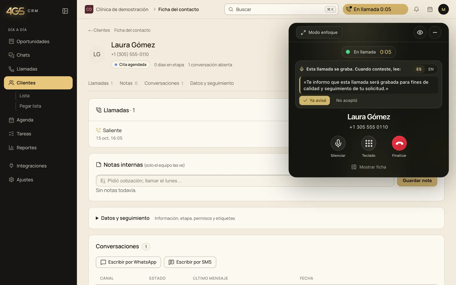Open the Teclado dial pad
Viewport: 456px width, 285px height.
[x=369, y=143]
